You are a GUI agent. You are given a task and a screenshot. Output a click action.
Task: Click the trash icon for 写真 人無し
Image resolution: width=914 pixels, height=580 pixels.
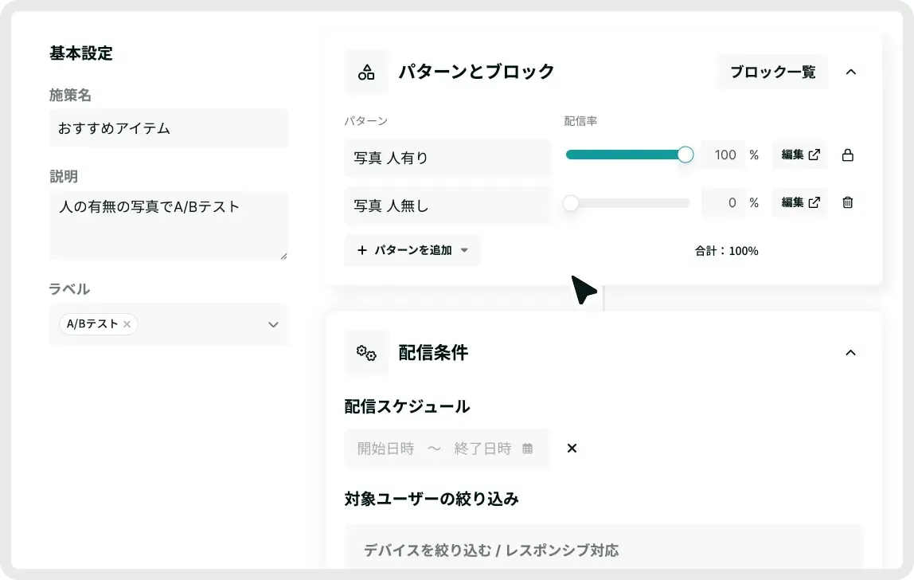point(847,203)
